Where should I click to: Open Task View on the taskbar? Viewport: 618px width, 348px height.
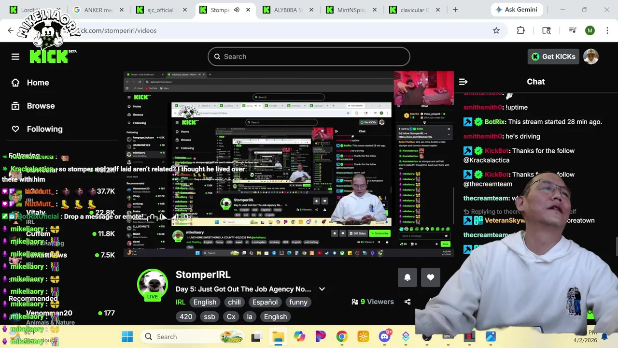[x=256, y=336]
